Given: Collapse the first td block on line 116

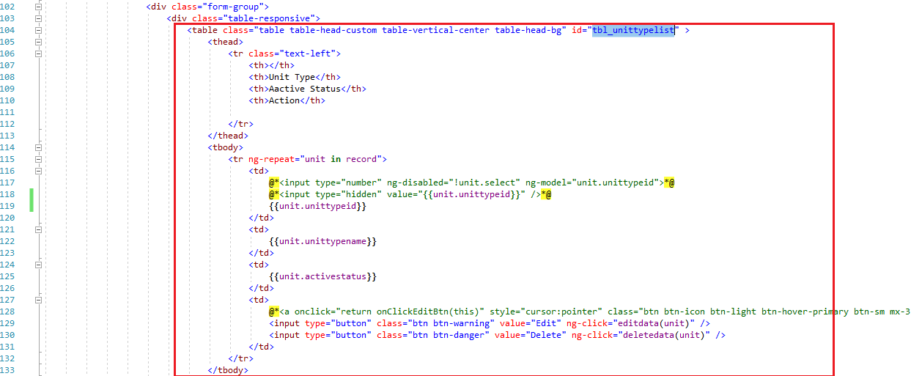Looking at the screenshot, I should 38,171.
